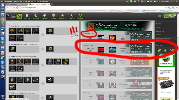This screenshot has height=100, width=179.
Task: Click the Dignitas team logo
Action: (x=112, y=62)
